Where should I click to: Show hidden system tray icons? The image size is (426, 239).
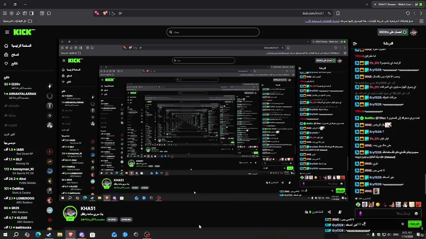click(x=368, y=235)
